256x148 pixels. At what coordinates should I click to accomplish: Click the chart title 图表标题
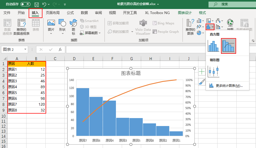click(x=131, y=73)
